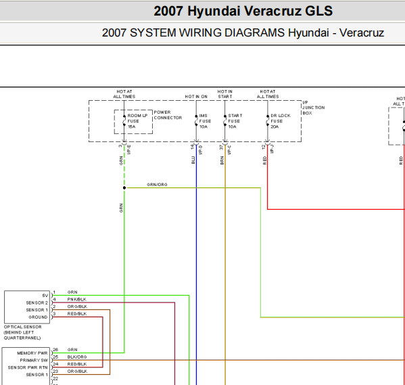Image resolution: width=405 pixels, height=385 pixels.
Task: Click the 2007 Hyundai Veracruz GLS title
Action: coord(243,11)
